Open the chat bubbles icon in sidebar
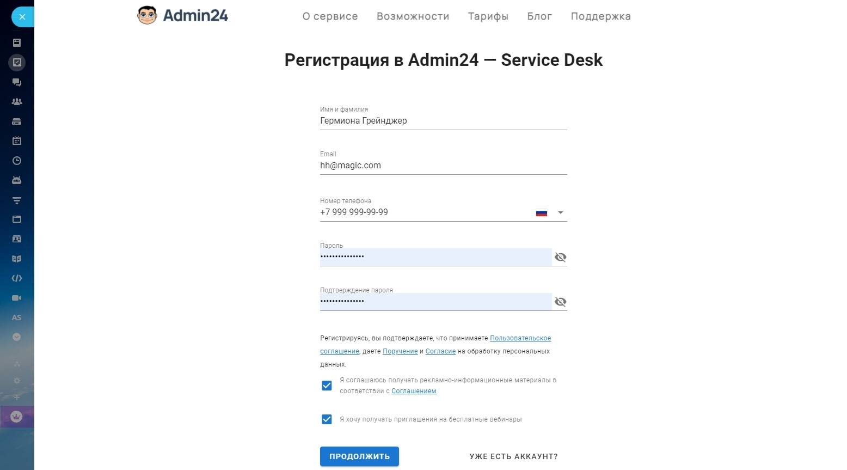The image size is (847, 470). pos(17,82)
